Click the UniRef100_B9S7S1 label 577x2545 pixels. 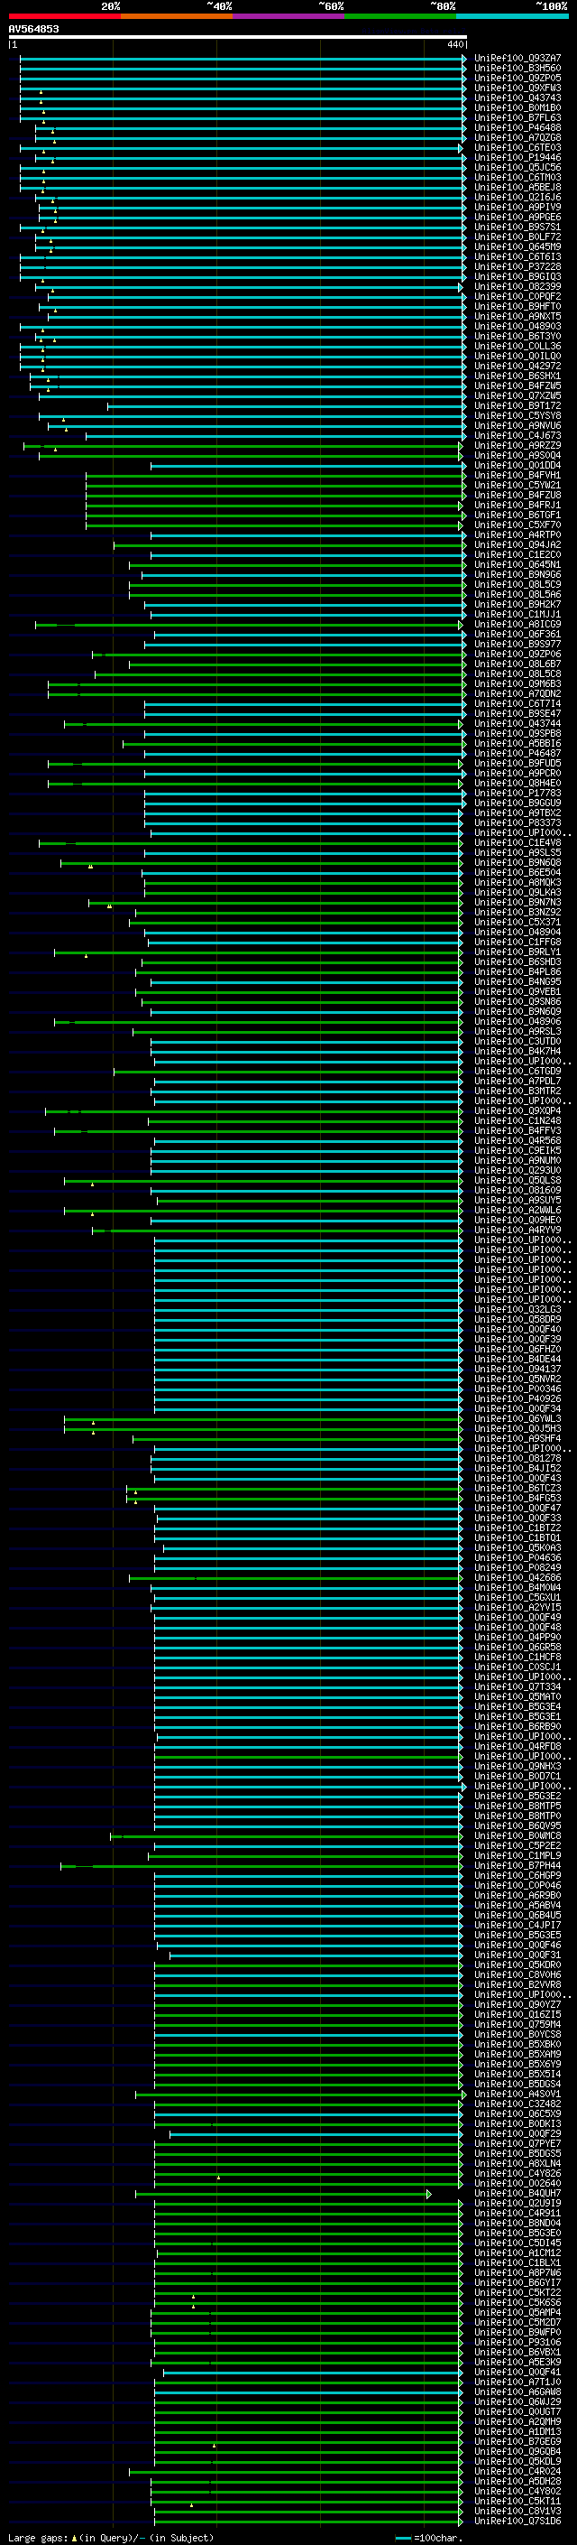coord(517,228)
